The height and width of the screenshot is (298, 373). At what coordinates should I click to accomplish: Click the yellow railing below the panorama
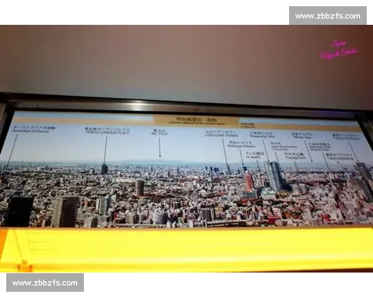[186, 250]
